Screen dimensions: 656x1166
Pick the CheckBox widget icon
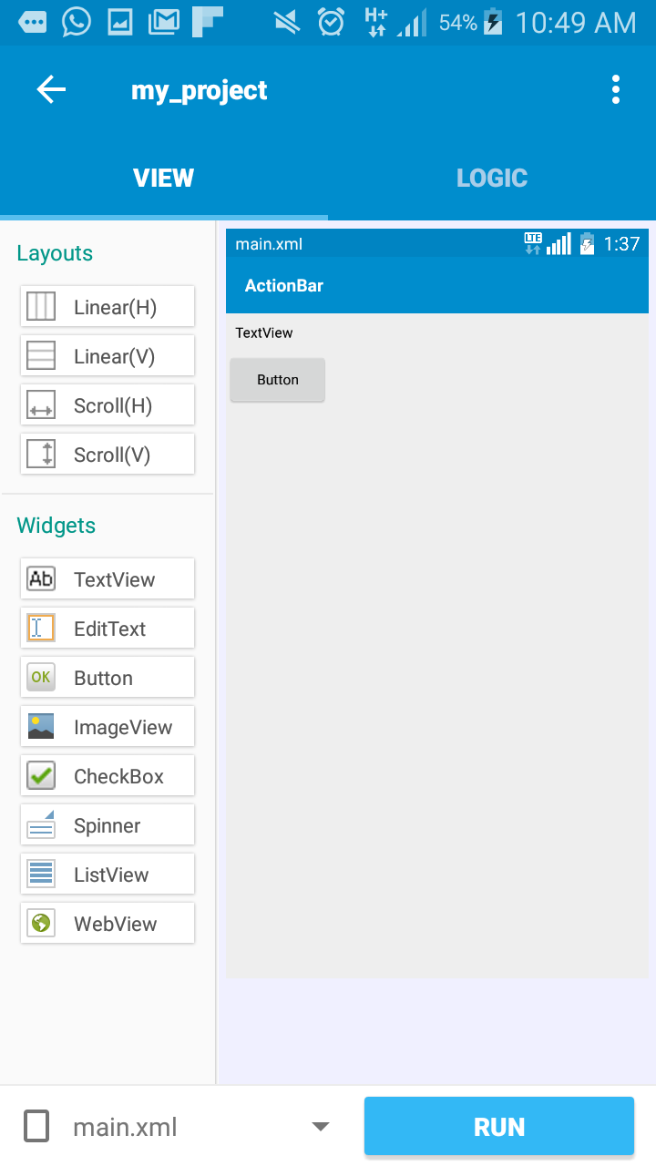[x=41, y=775]
